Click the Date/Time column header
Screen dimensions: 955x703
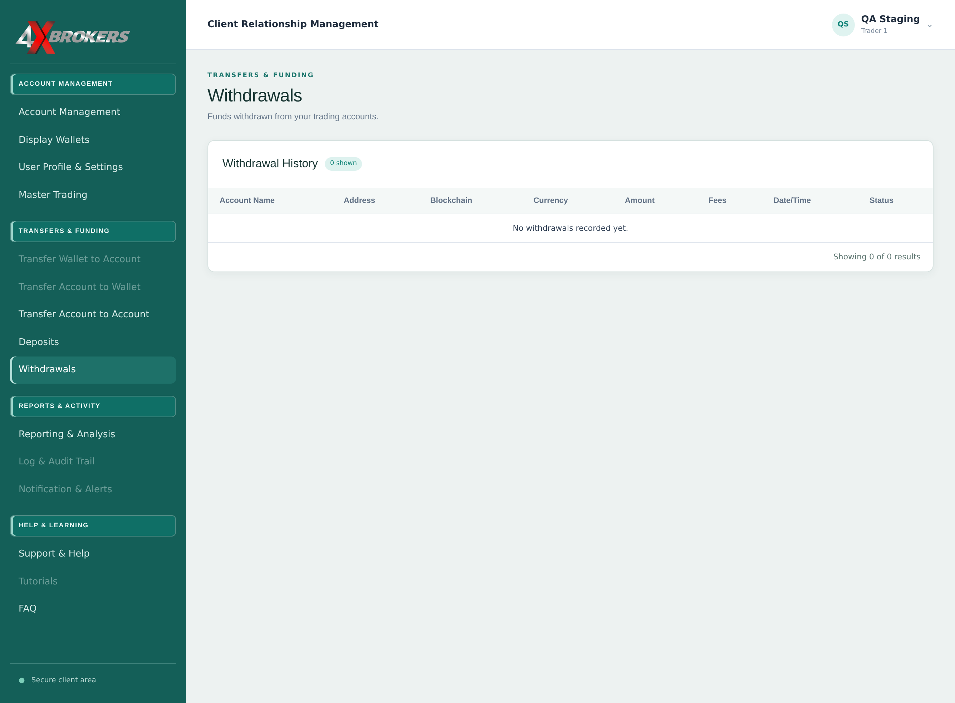[792, 200]
